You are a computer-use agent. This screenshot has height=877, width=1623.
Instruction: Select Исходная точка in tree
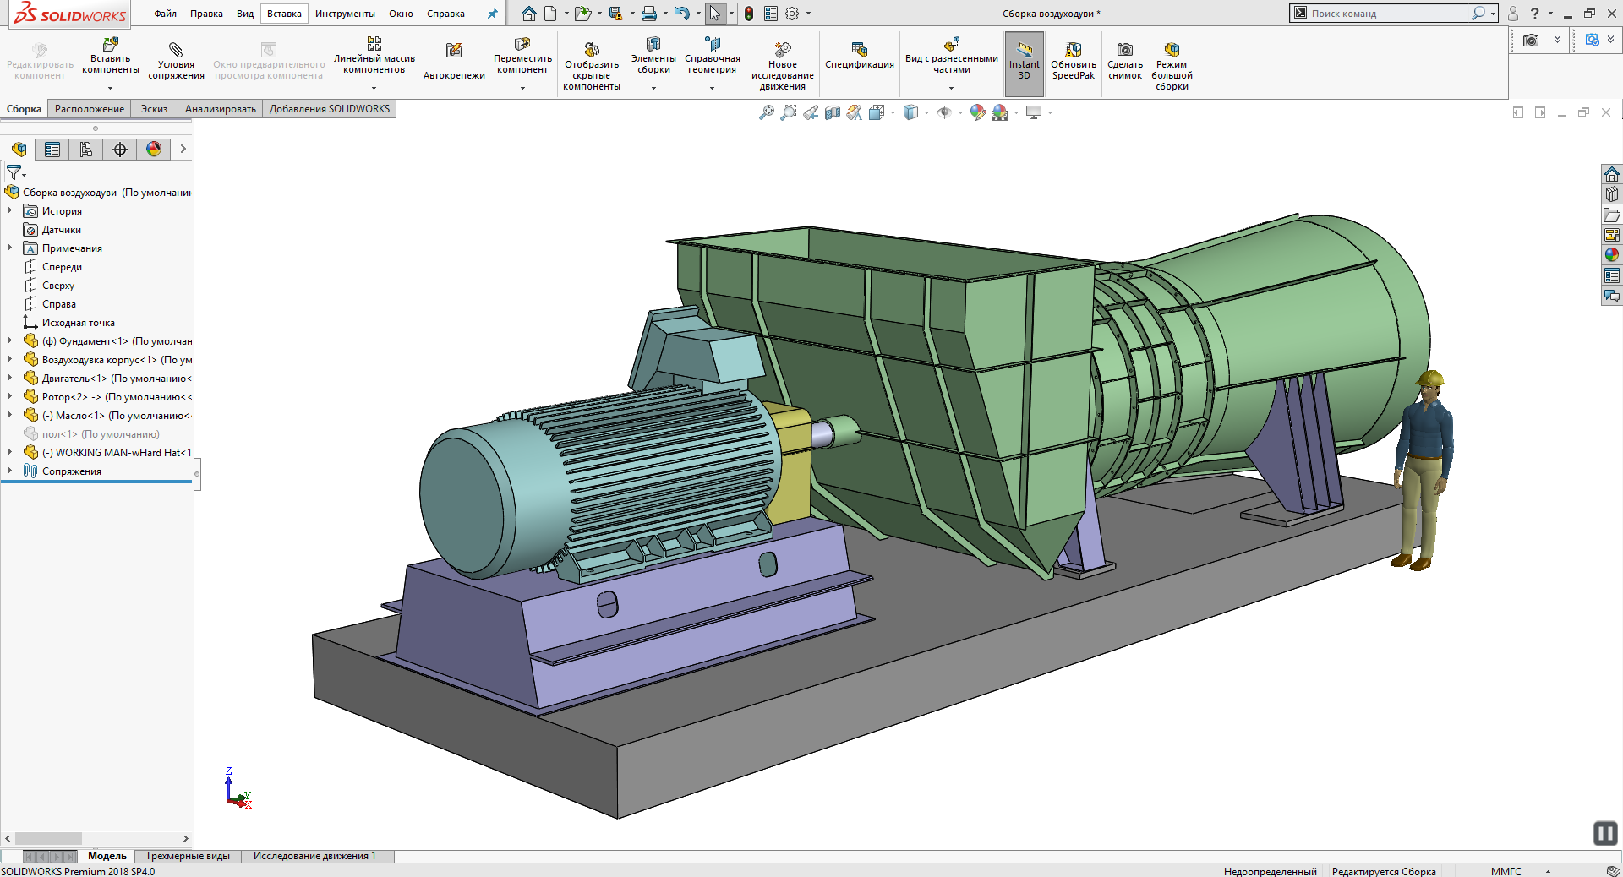point(78,322)
